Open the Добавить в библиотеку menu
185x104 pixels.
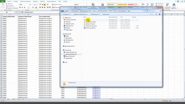pos(81,14)
